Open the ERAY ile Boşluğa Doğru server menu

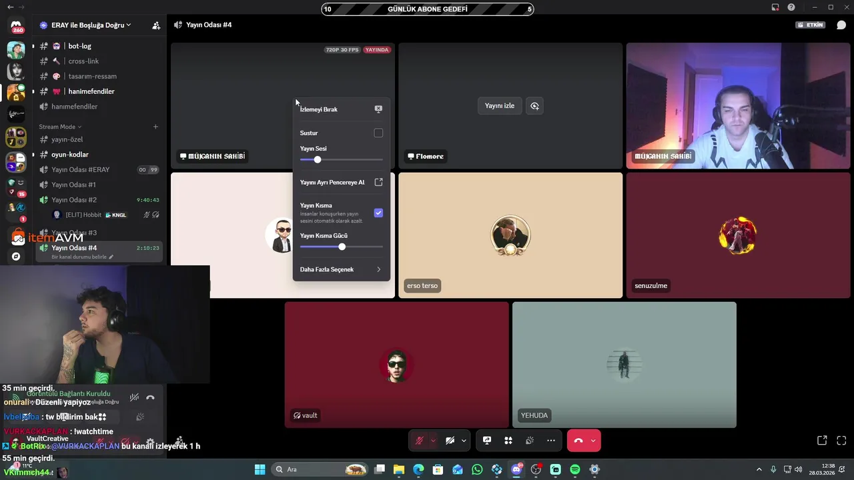(85, 25)
